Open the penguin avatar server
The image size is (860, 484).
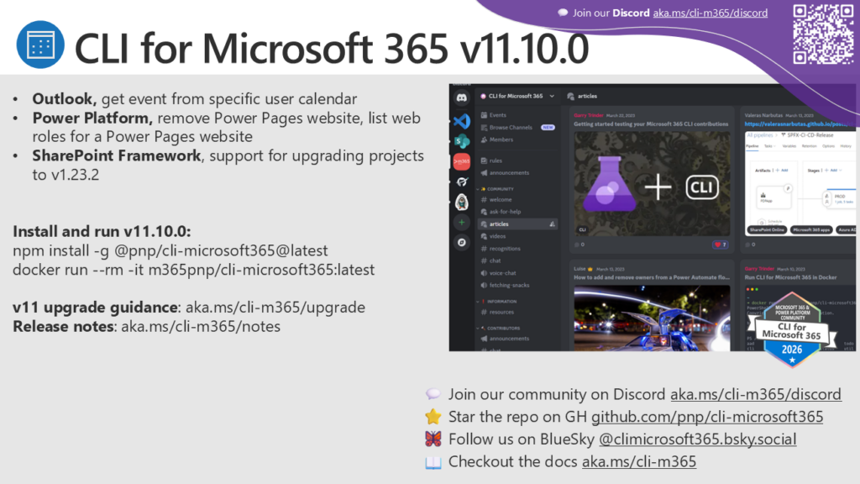[x=462, y=202]
